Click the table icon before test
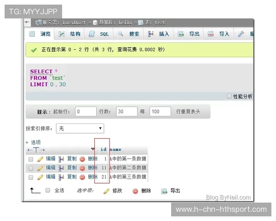 pos(141,23)
